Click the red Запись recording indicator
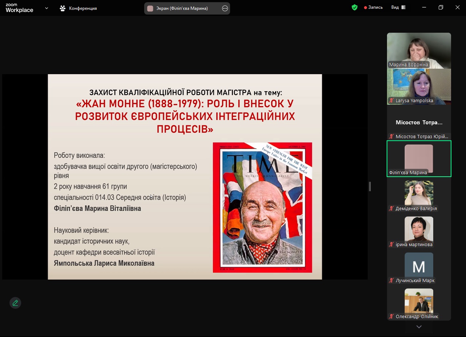The image size is (466, 337). 373,7
